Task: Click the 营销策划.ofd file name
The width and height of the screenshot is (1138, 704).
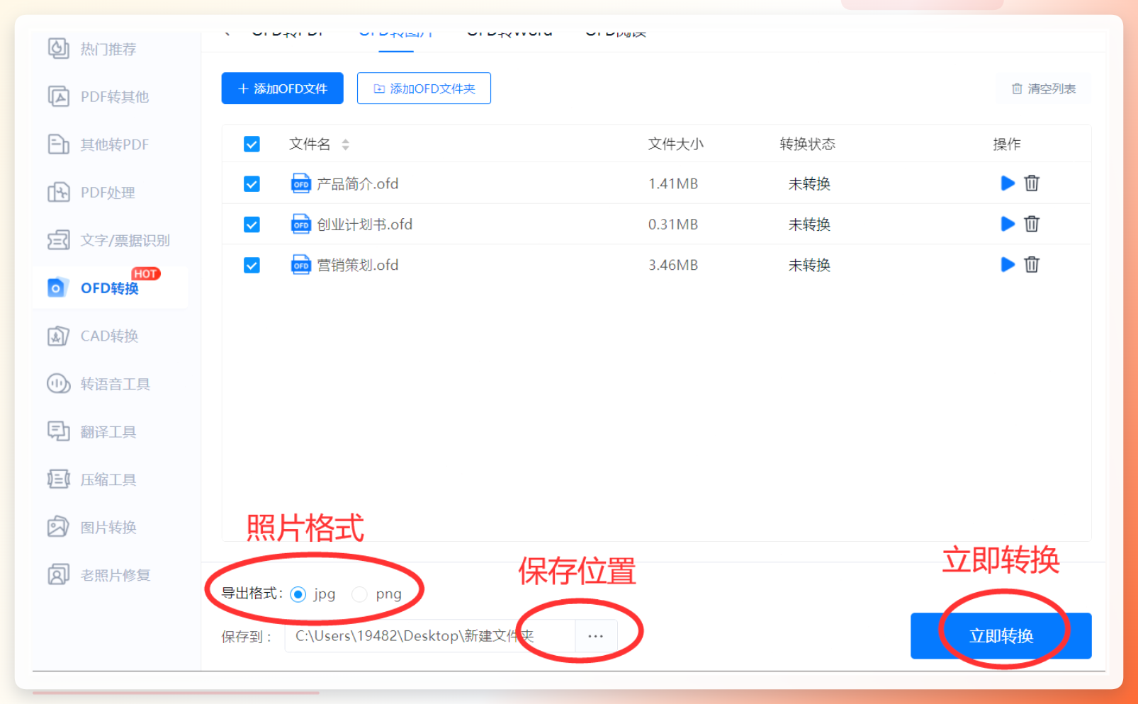Action: click(x=357, y=265)
